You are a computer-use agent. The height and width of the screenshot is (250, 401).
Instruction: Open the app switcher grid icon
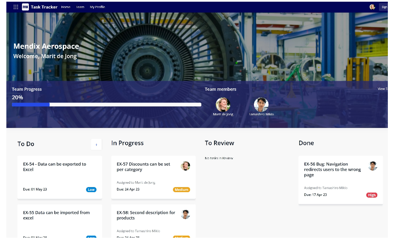(x=16, y=7)
